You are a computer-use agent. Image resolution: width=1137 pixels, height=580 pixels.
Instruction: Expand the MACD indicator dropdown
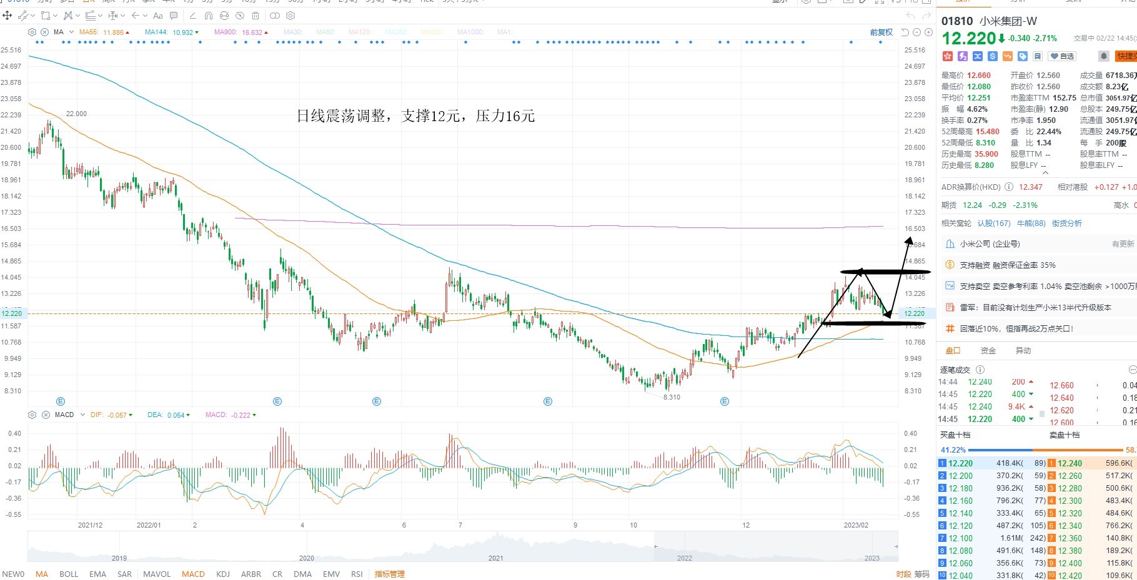[82, 415]
